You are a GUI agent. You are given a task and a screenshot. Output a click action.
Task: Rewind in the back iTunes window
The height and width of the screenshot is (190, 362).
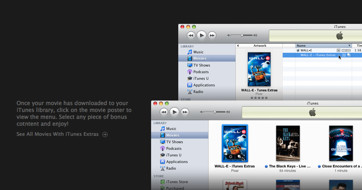coord(191,35)
